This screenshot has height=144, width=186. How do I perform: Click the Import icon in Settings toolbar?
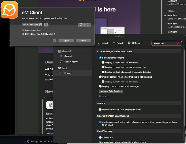[99, 43]
